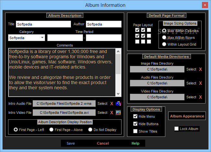211x152 pixels.
Task: Select Do Not Display position option
Action: coord(90,130)
